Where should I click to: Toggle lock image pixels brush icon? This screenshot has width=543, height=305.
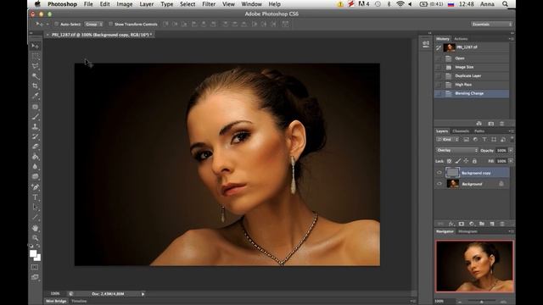[x=458, y=161]
